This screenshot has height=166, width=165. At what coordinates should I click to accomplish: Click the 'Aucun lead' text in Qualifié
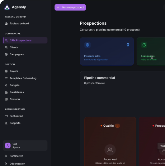pyautogui.click(x=110, y=159)
